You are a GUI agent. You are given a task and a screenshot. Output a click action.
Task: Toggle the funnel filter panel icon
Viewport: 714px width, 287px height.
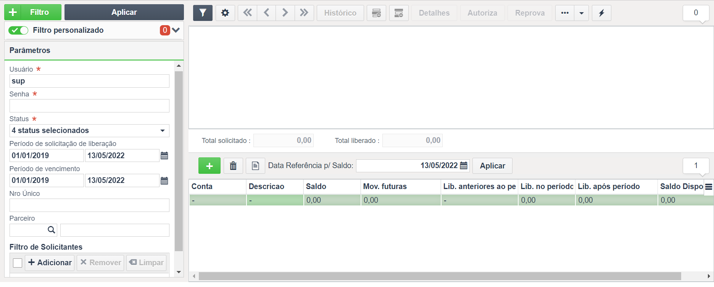pyautogui.click(x=203, y=13)
